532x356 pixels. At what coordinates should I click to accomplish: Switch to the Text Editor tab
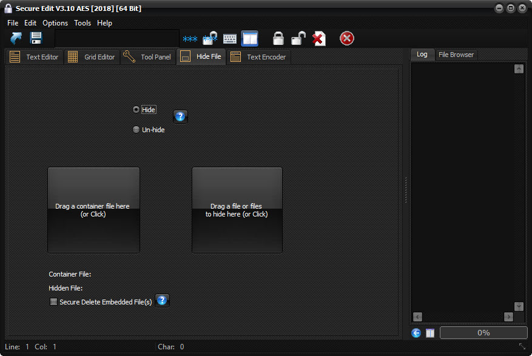tap(35, 57)
